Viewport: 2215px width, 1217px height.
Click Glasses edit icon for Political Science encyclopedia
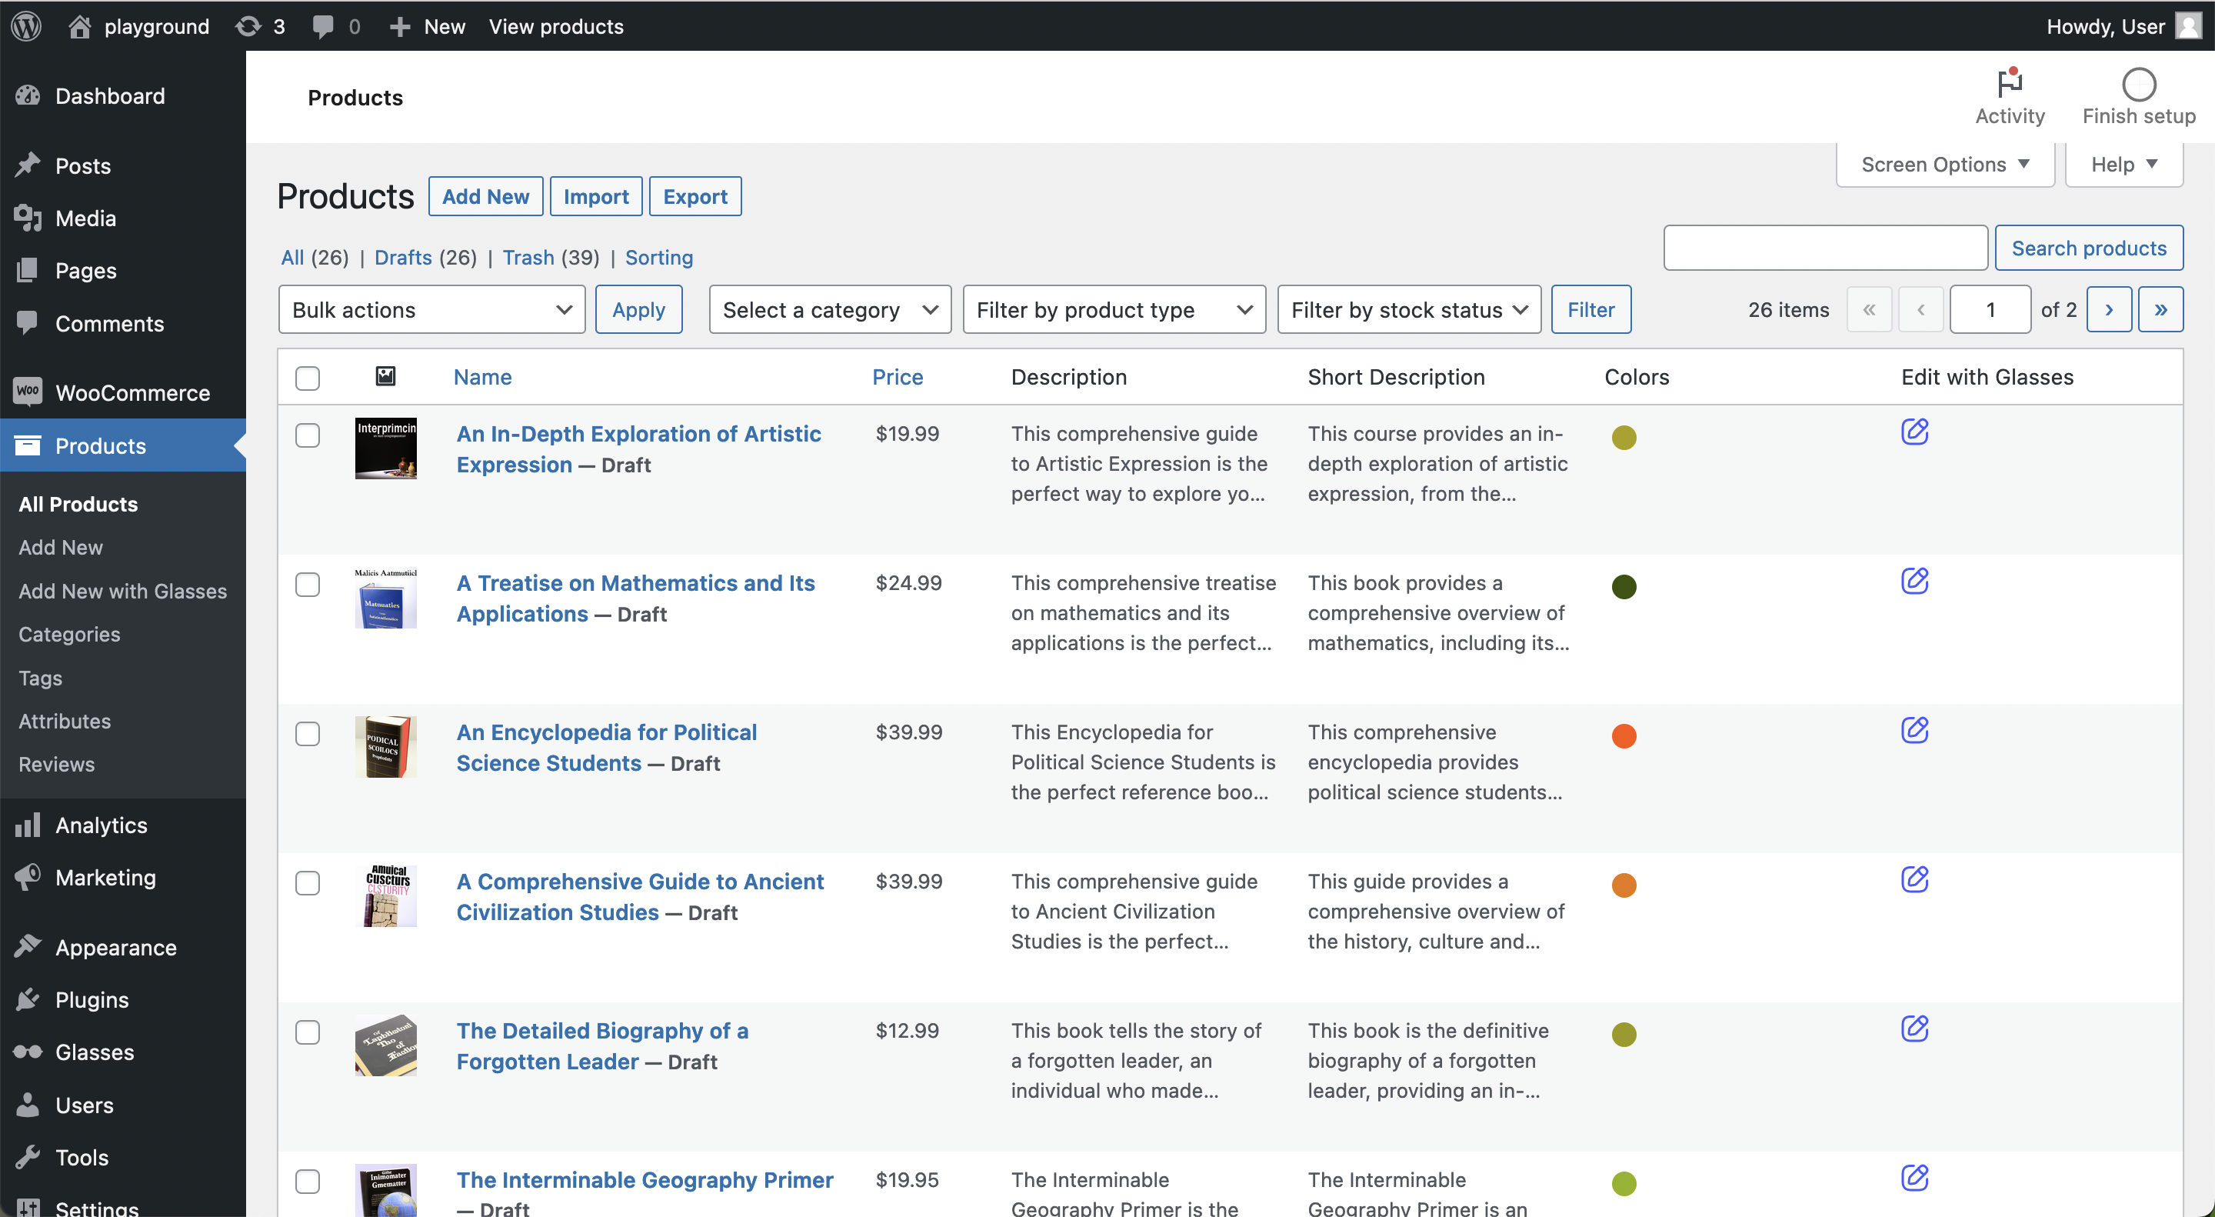click(1914, 730)
